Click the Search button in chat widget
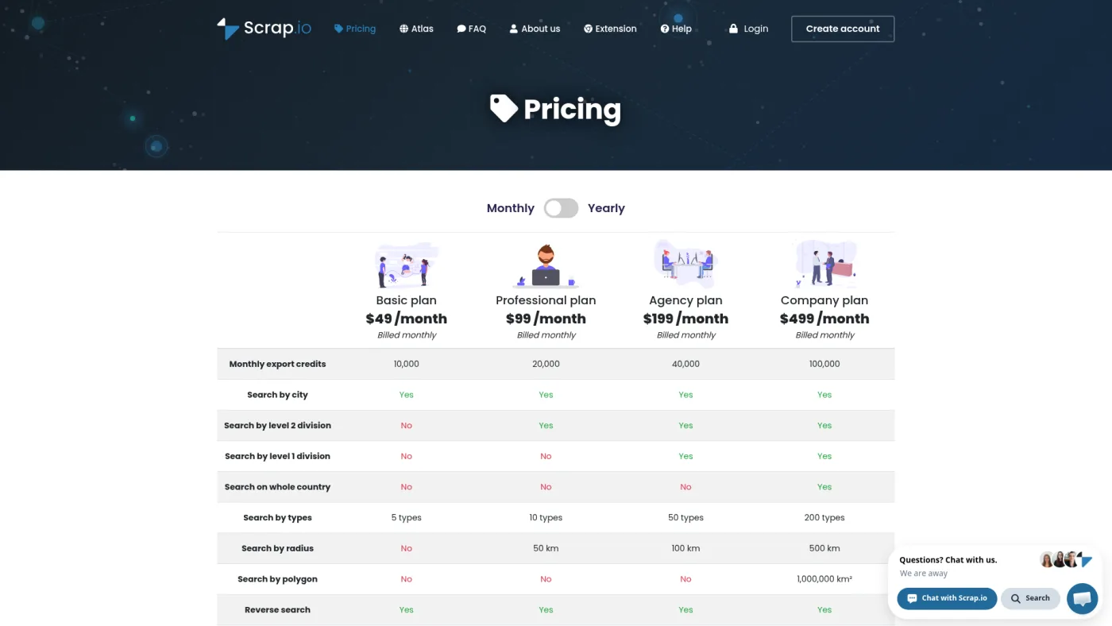Viewport: 1112px width, 626px height. [1030, 598]
